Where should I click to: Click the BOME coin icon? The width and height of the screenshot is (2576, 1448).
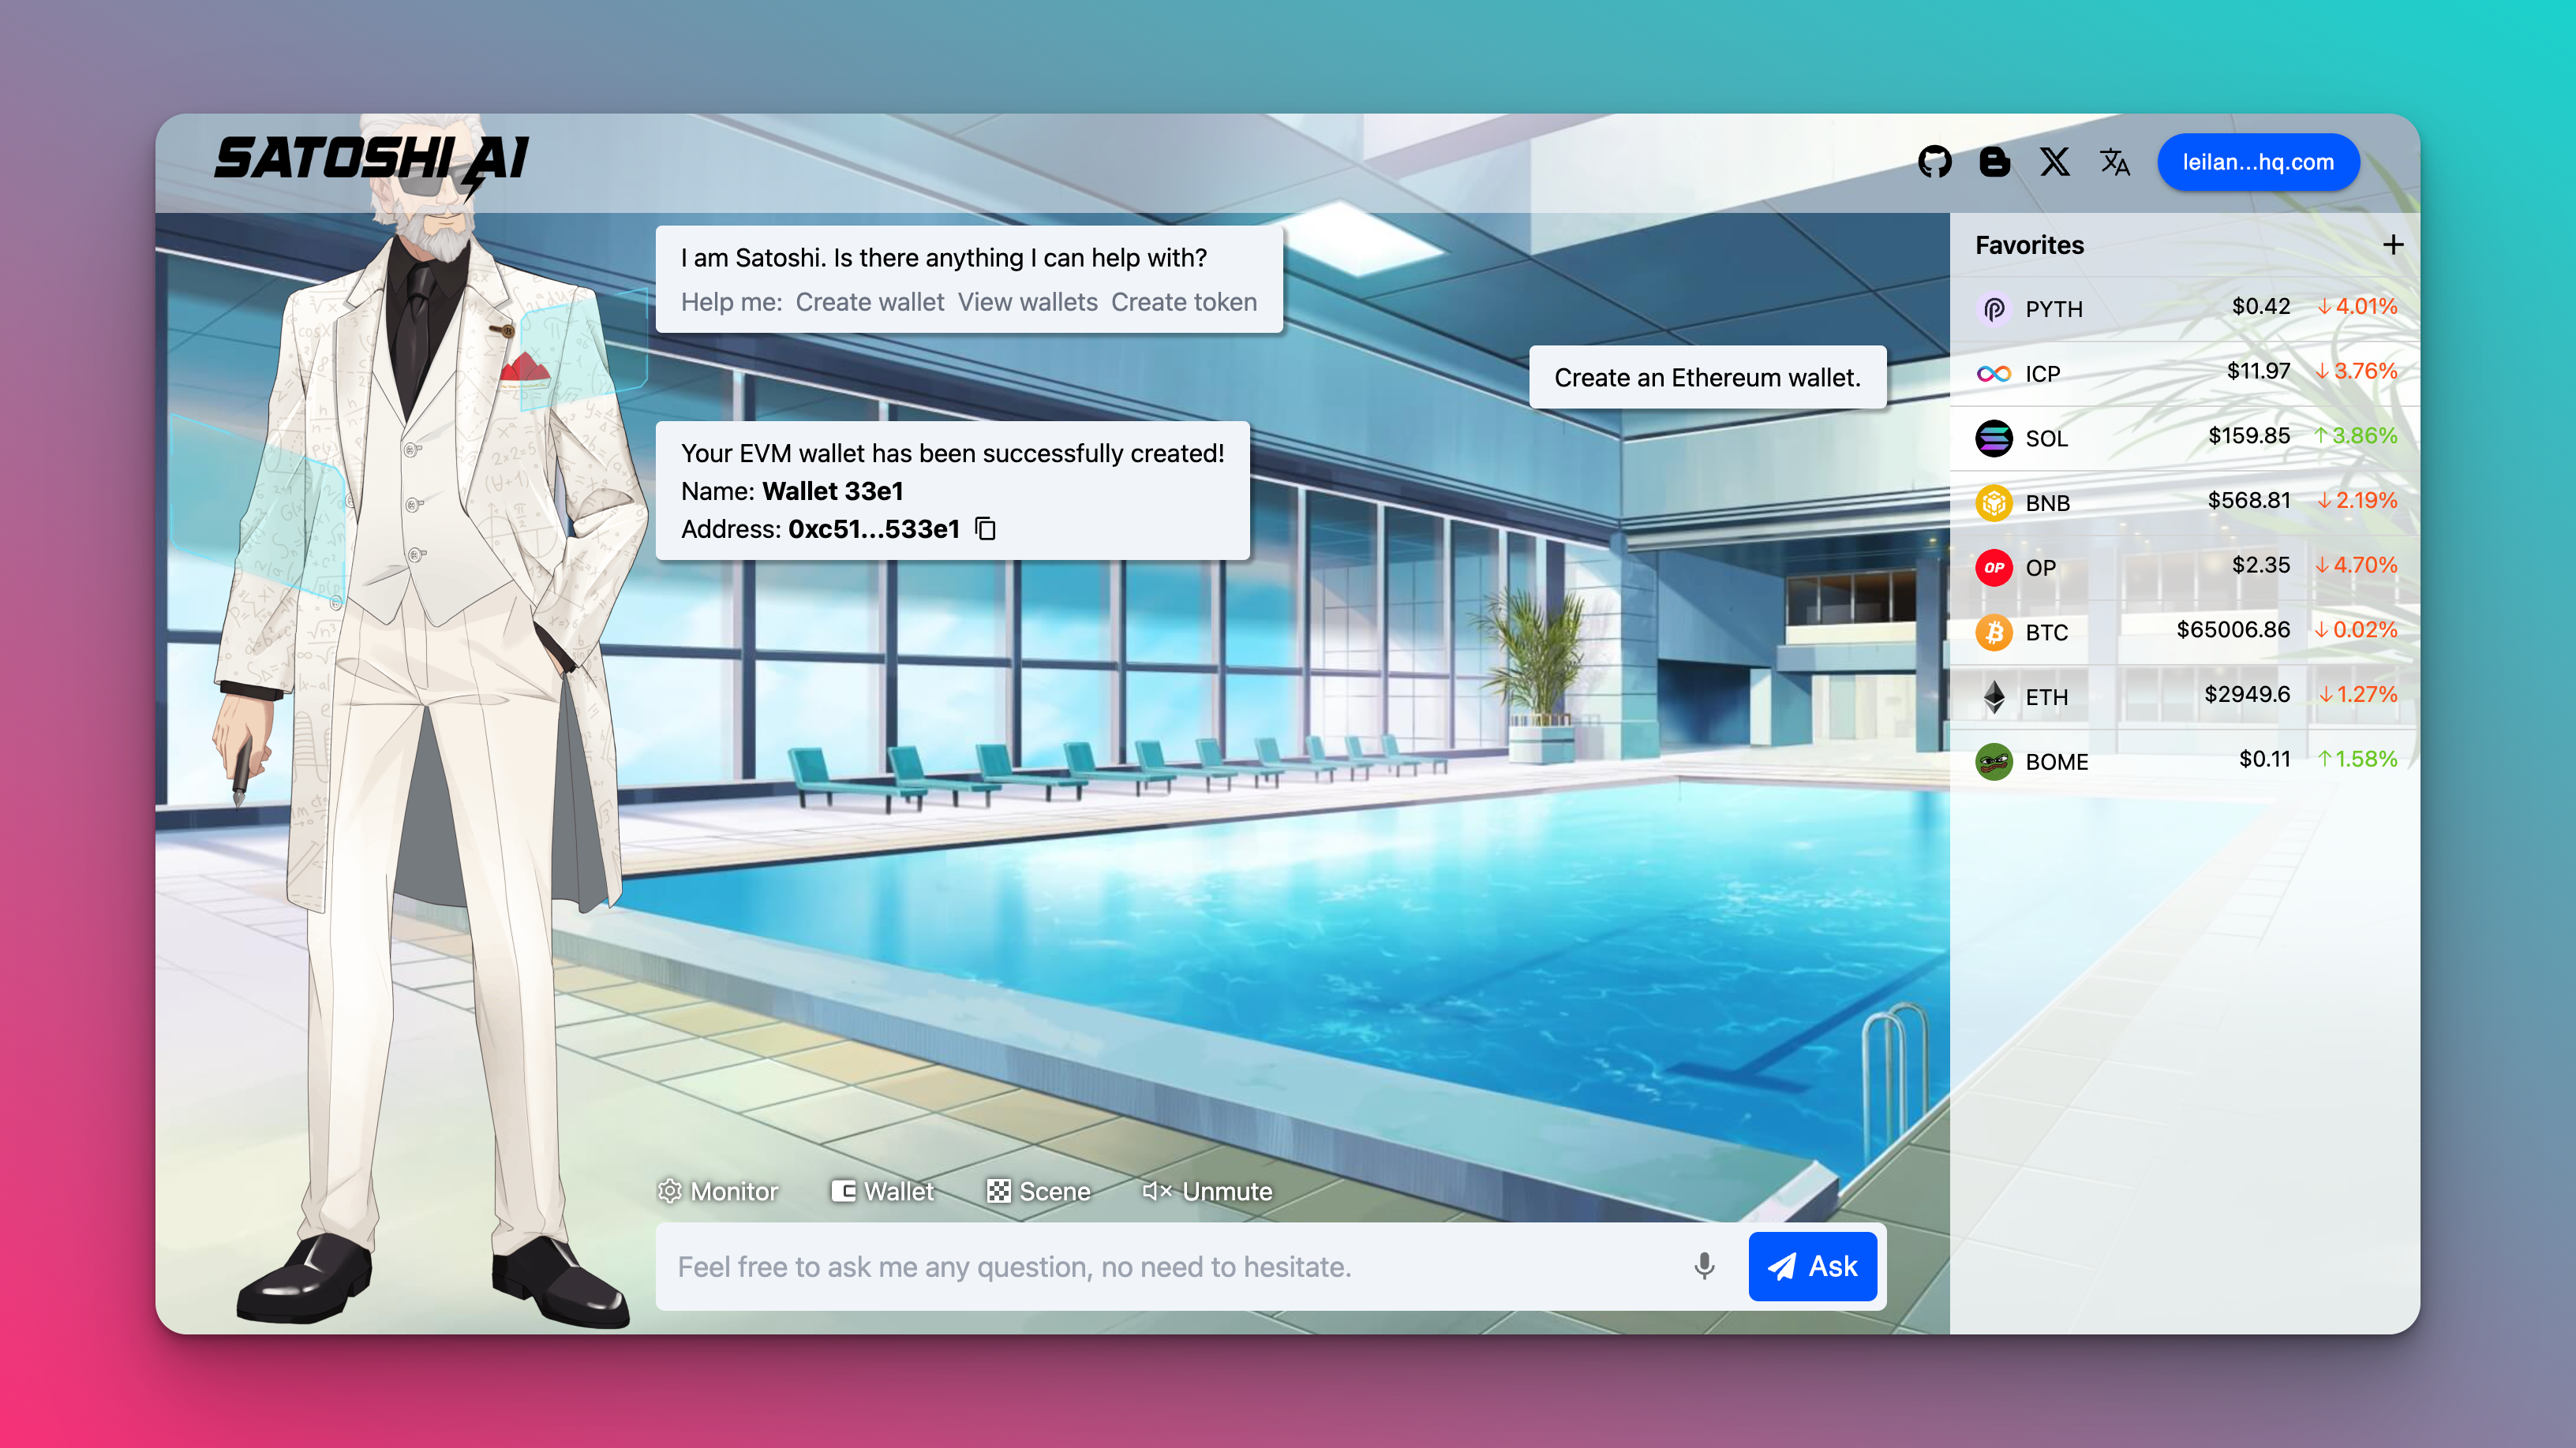point(1994,762)
